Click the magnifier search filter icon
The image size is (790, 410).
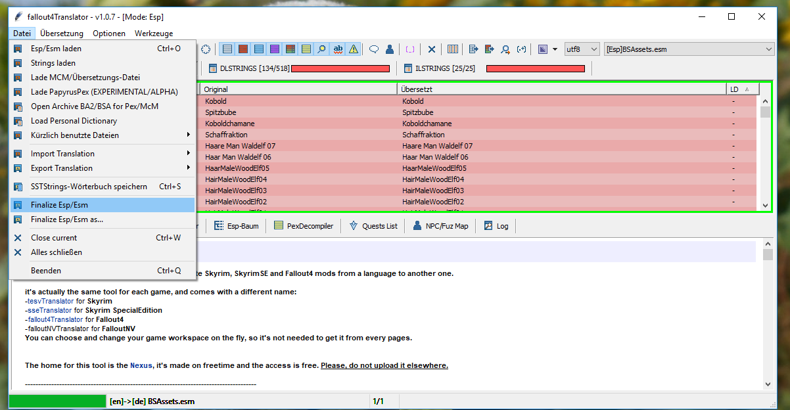point(322,49)
